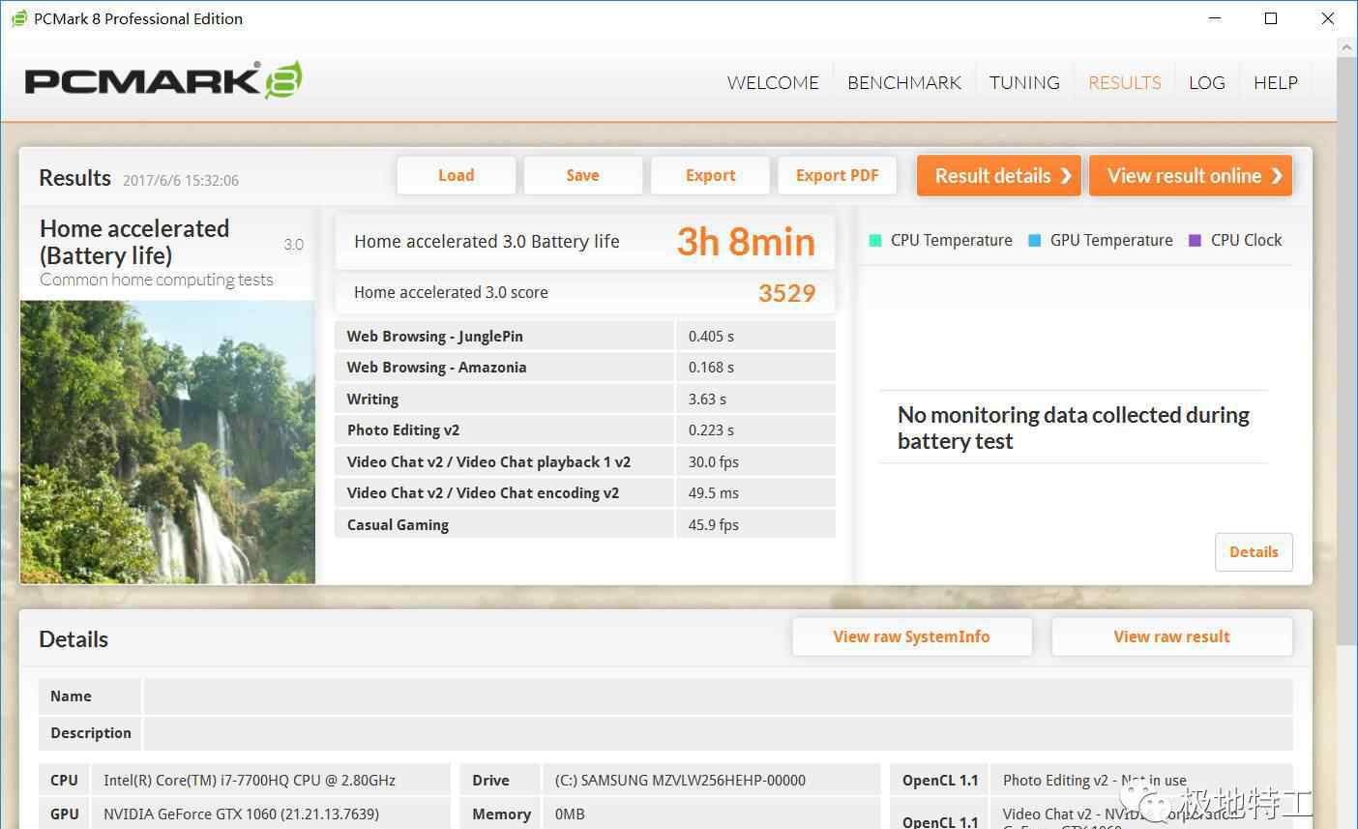Viewport: 1358px width, 829px height.
Task: Click View result online
Action: pyautogui.click(x=1191, y=175)
